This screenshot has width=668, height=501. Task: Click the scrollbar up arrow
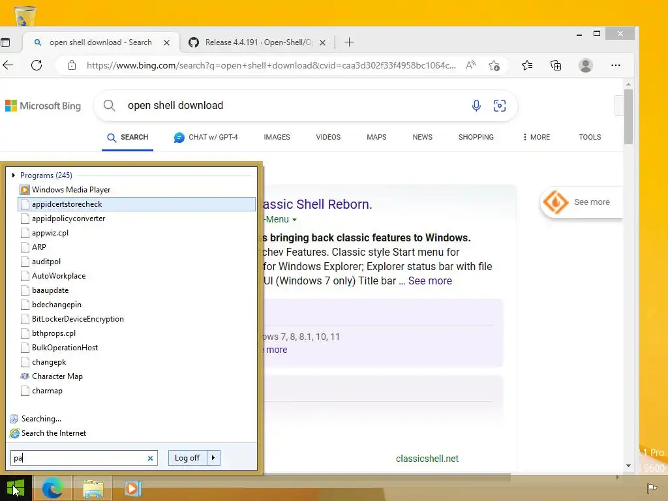628,84
